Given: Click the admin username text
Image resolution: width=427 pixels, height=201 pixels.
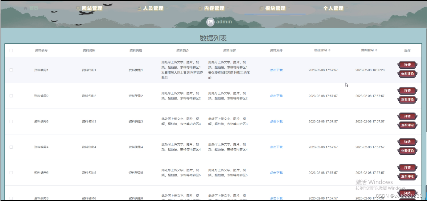Looking at the screenshot, I should [x=224, y=22].
